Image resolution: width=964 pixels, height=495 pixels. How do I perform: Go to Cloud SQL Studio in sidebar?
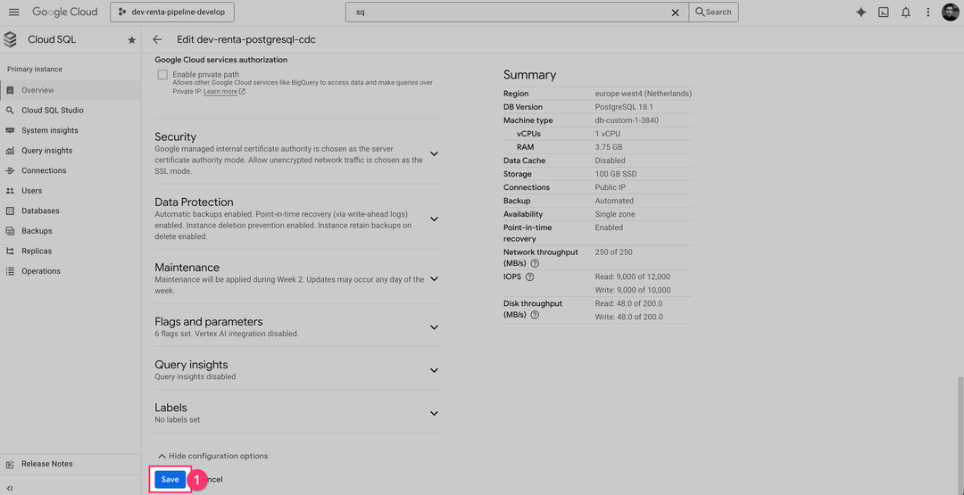53,111
